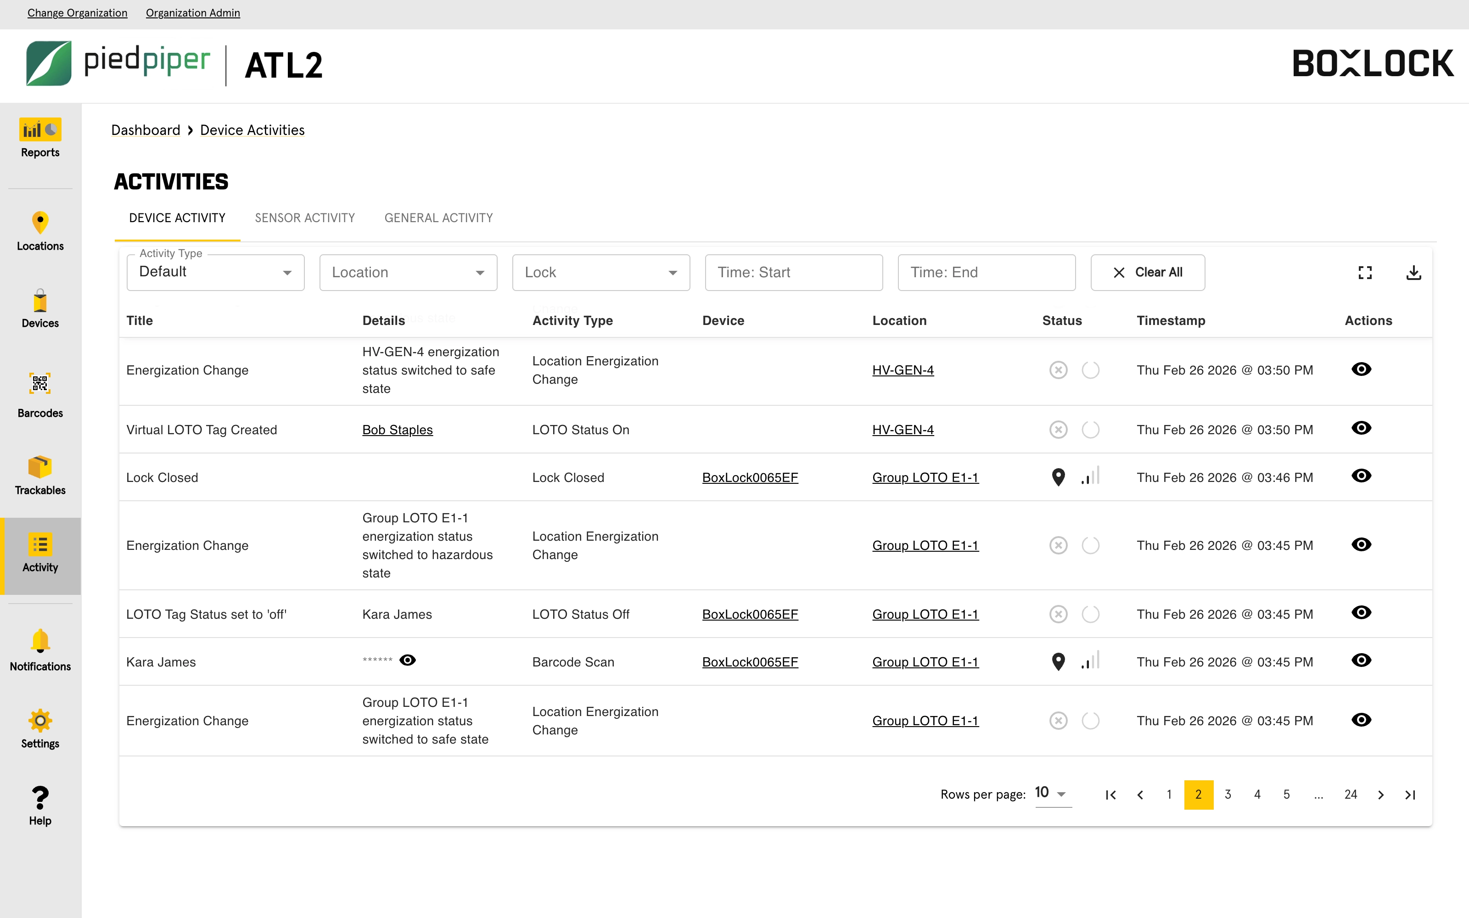
Task: Go to next page arrow
Action: [x=1380, y=795]
